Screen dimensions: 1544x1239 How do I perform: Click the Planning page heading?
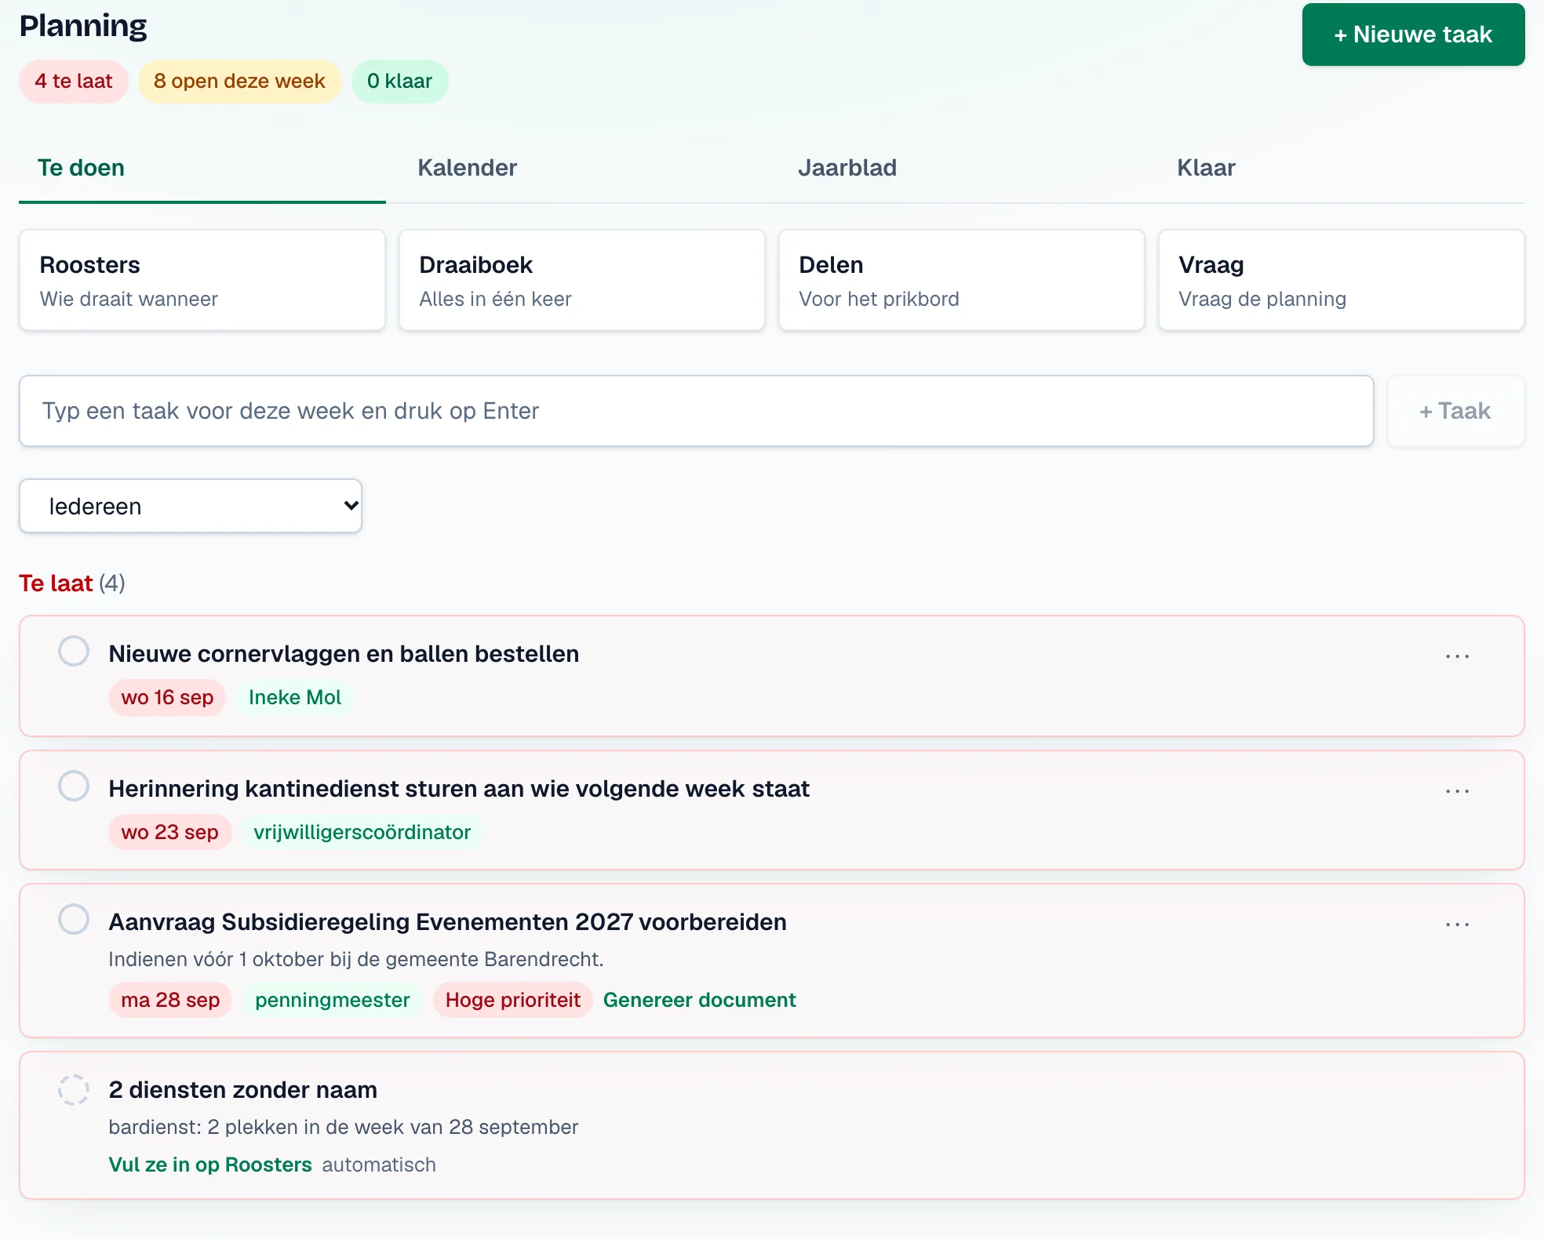(x=83, y=26)
